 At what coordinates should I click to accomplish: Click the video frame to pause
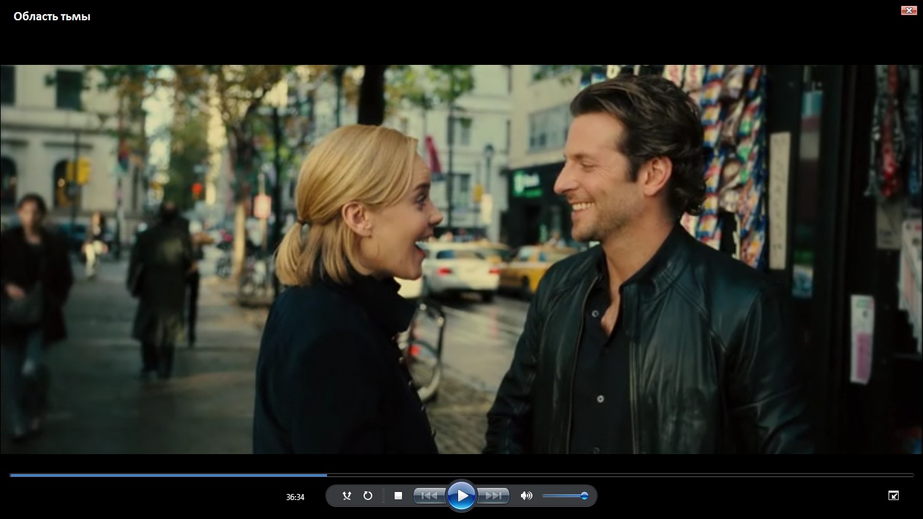tap(461, 259)
